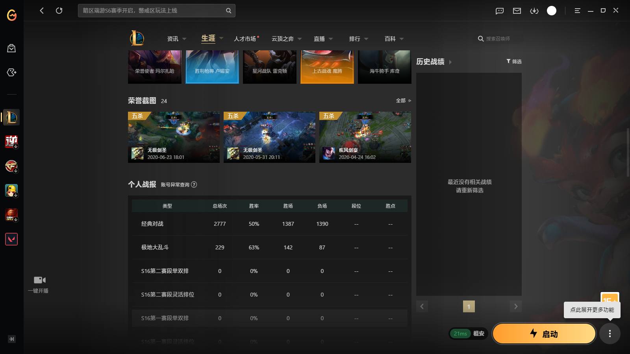Select 荣誉使者 玛尔扎哈 champion card

coord(155,67)
